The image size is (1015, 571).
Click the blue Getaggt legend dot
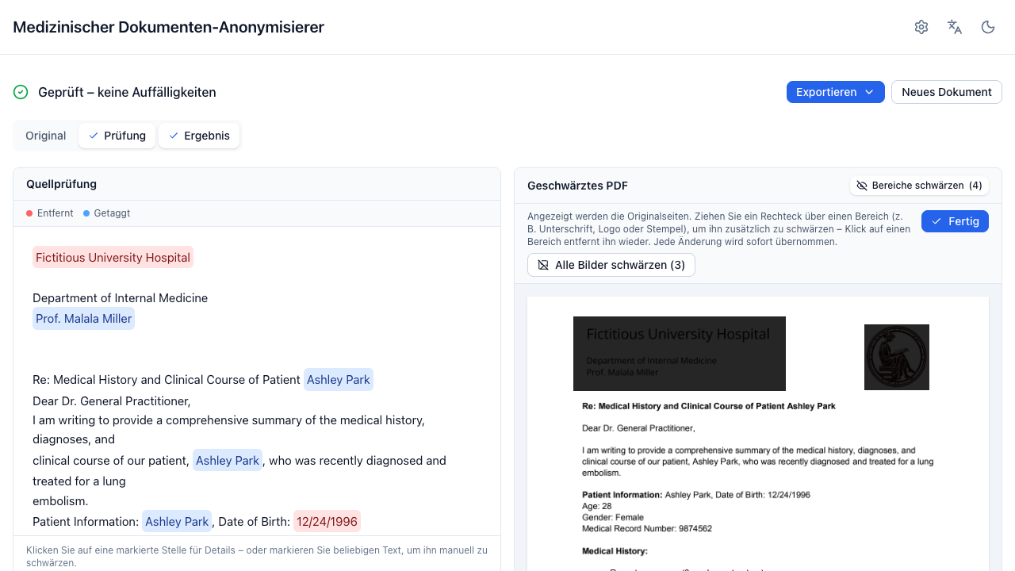(x=86, y=213)
